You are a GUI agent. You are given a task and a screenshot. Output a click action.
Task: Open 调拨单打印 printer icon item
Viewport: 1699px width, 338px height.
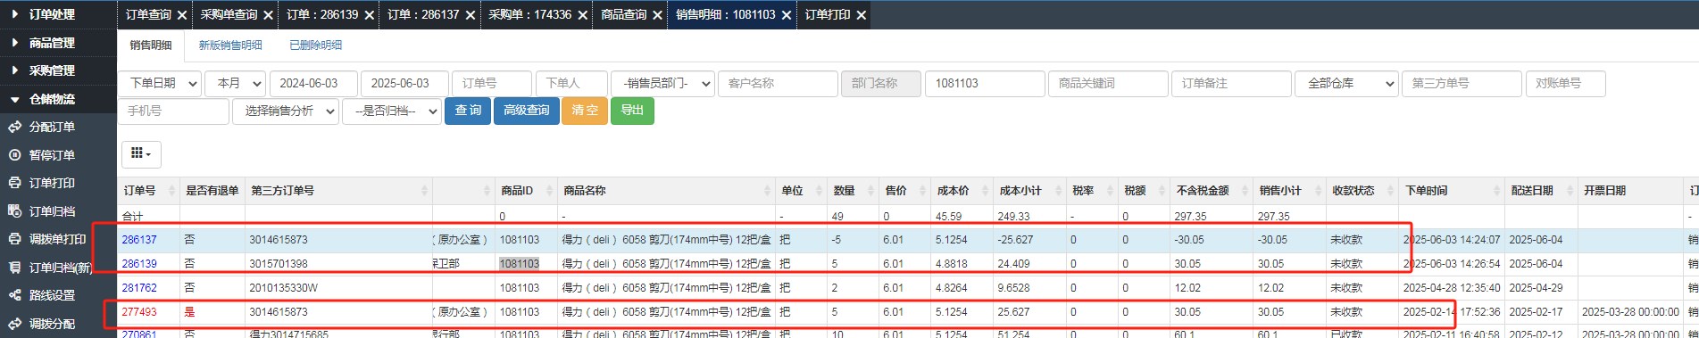[14, 239]
